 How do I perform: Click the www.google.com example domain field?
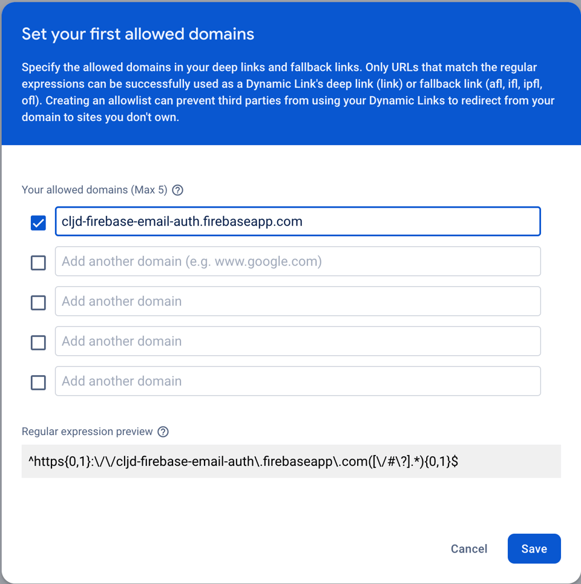tap(298, 261)
